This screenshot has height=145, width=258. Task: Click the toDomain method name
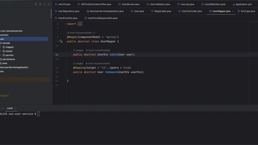click(111, 72)
